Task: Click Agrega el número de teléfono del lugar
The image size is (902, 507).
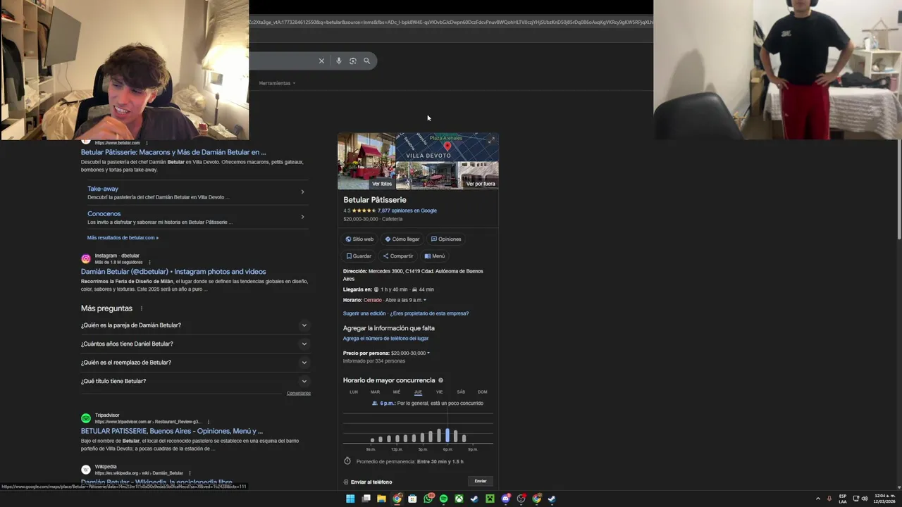Action: [385, 339]
